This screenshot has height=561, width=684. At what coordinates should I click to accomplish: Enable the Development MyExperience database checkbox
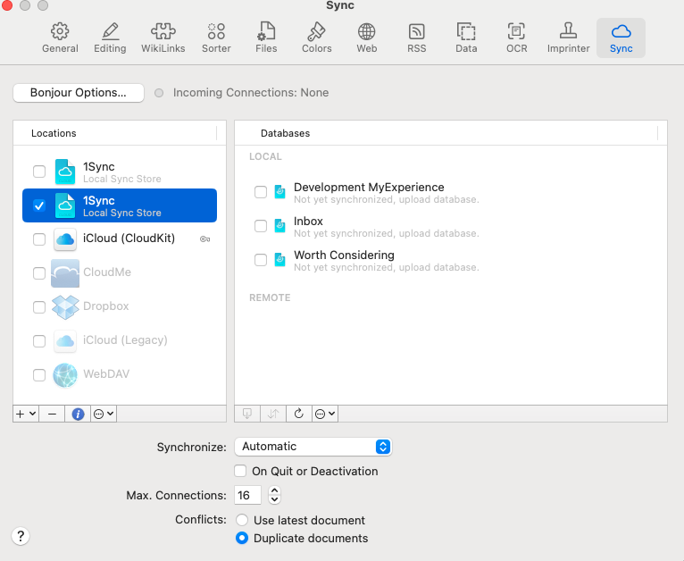[261, 192]
